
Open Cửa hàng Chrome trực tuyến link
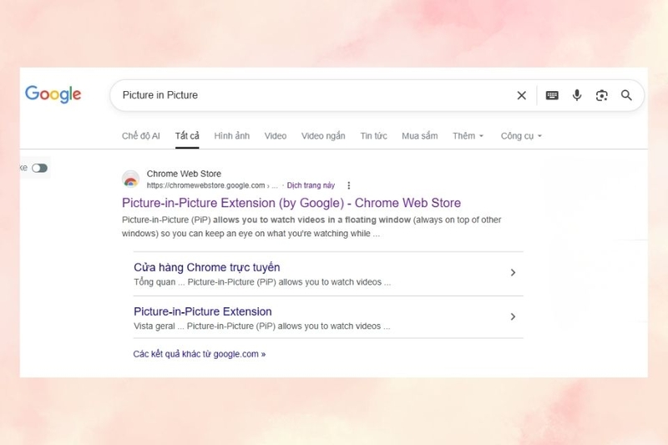206,267
